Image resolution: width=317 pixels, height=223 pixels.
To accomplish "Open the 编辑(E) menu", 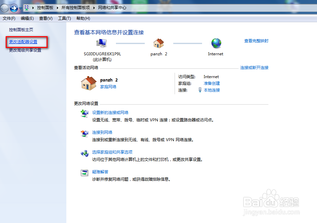I will (x=27, y=18).
